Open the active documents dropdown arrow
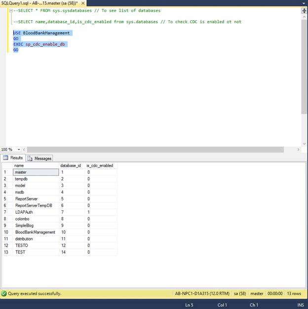This screenshot has height=309, width=308. tap(304, 3)
